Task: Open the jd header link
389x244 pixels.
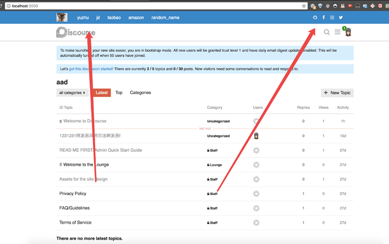Action: 98,17
